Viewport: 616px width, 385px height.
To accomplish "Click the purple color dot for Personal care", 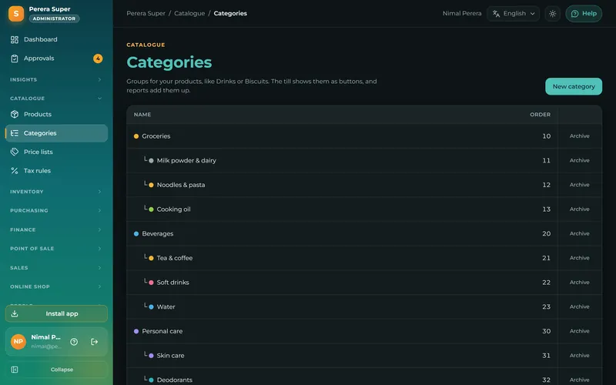I will (x=136, y=331).
